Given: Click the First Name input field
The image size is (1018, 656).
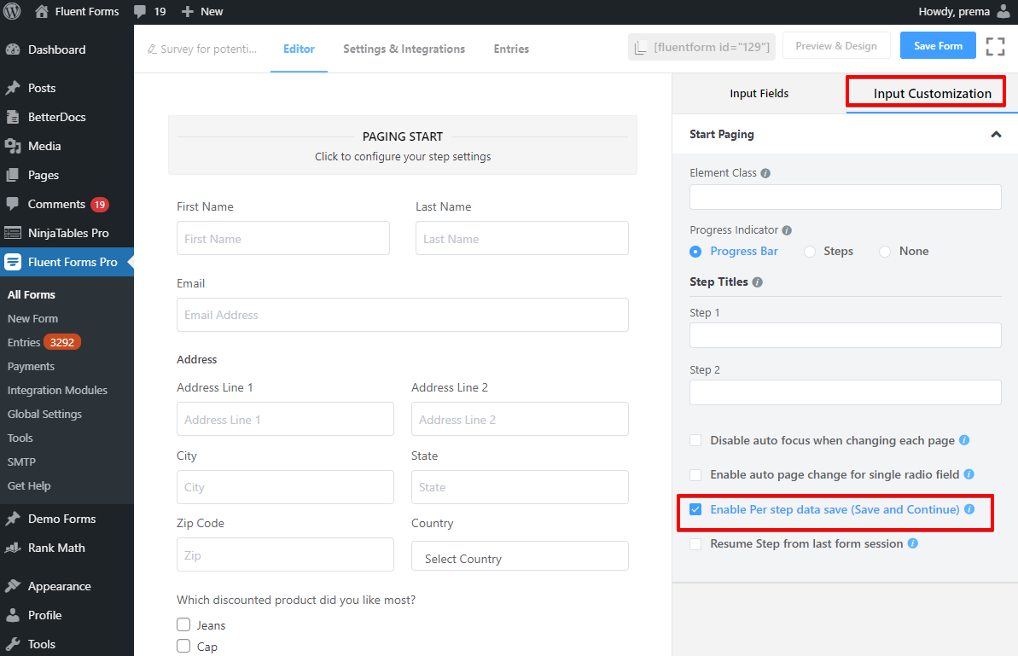Looking at the screenshot, I should click(283, 238).
